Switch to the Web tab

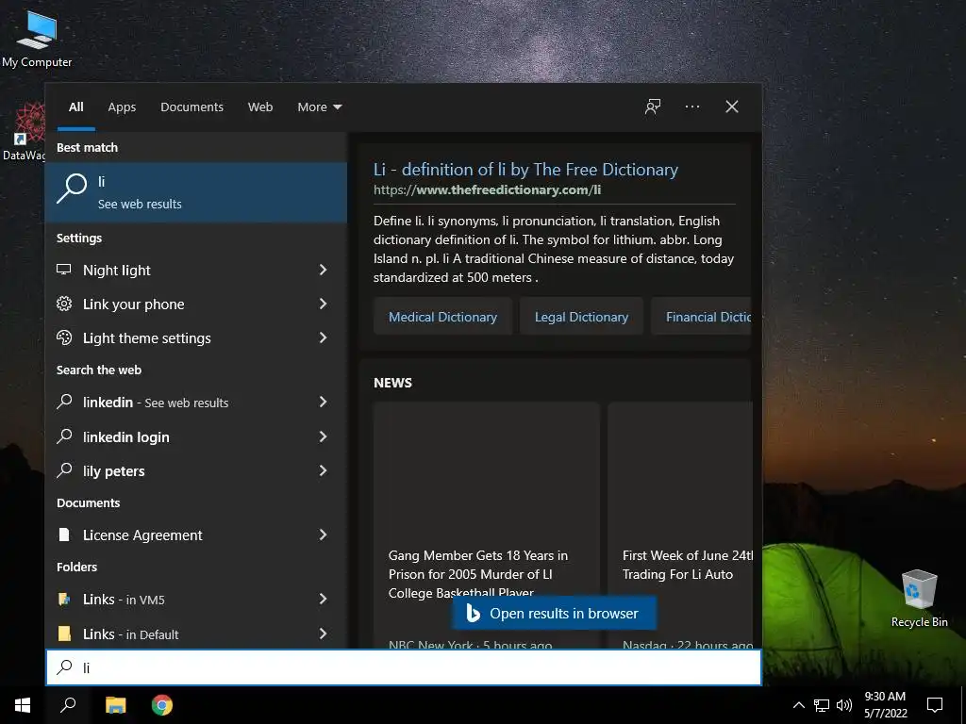(260, 107)
